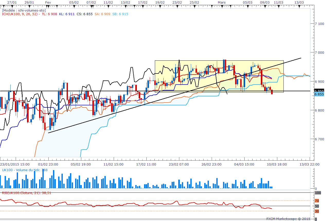Click the "23/01/2015 15:00" bottom time label
Viewport: 329px width, 221px height.
[15, 164]
